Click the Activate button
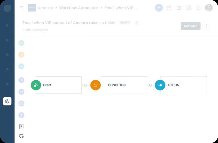The image size is (218, 143). click(190, 26)
